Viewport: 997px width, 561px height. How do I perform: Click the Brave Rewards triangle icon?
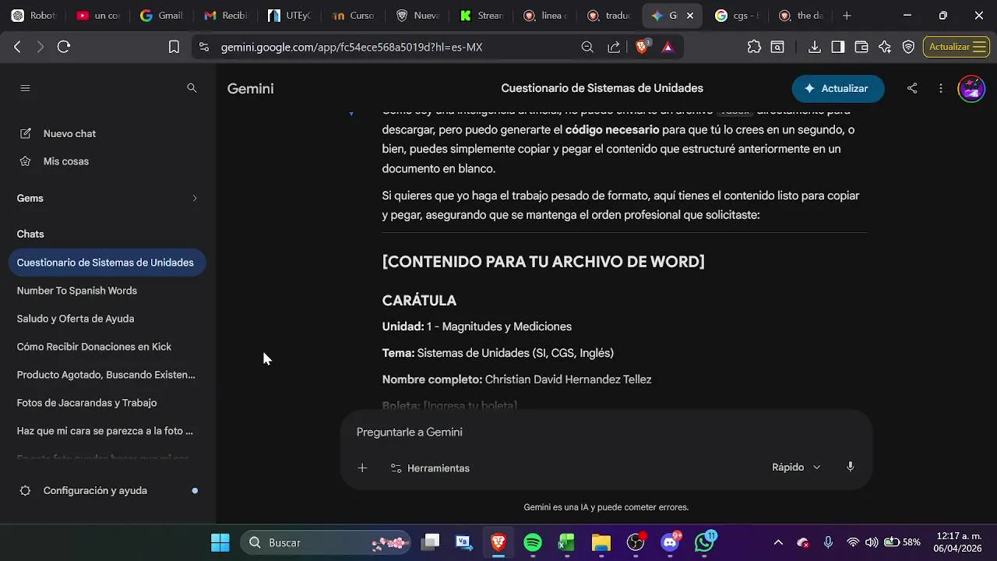pos(668,47)
